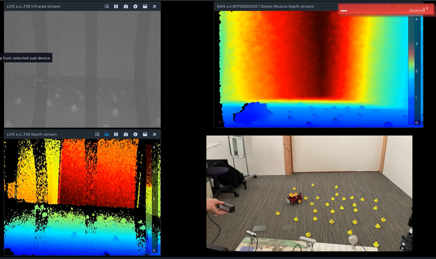Image resolution: width=436 pixels, height=259 pixels.
Task: Close the L515 Infrared stream panel
Action: 154,7
